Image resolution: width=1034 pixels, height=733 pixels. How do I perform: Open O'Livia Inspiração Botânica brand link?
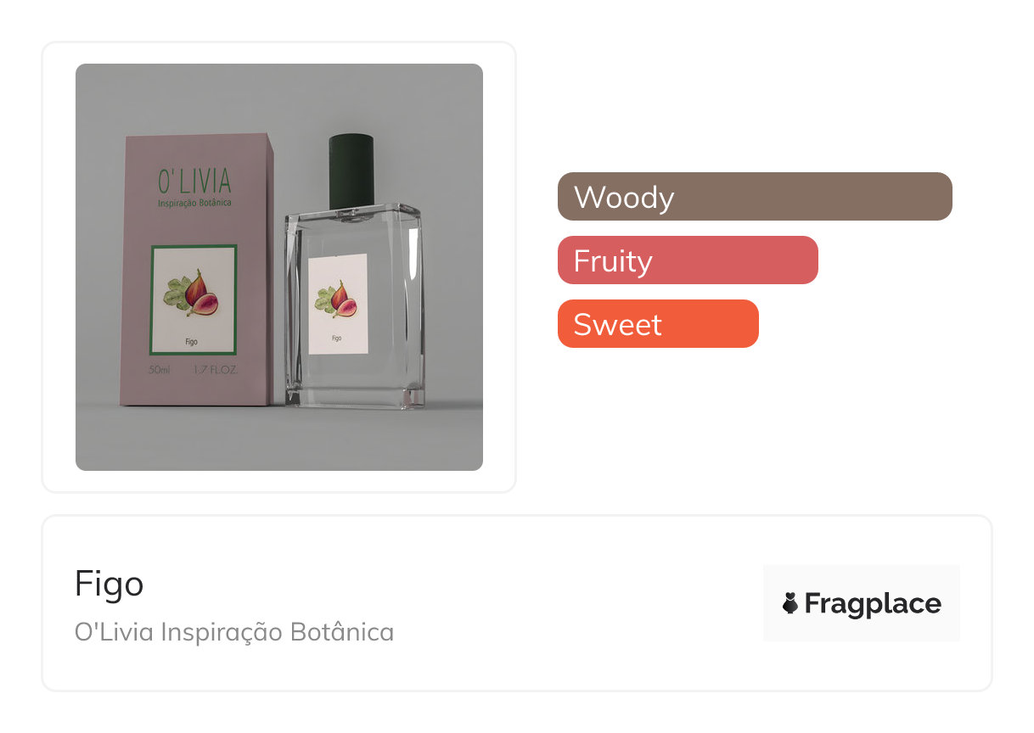pyautogui.click(x=234, y=632)
